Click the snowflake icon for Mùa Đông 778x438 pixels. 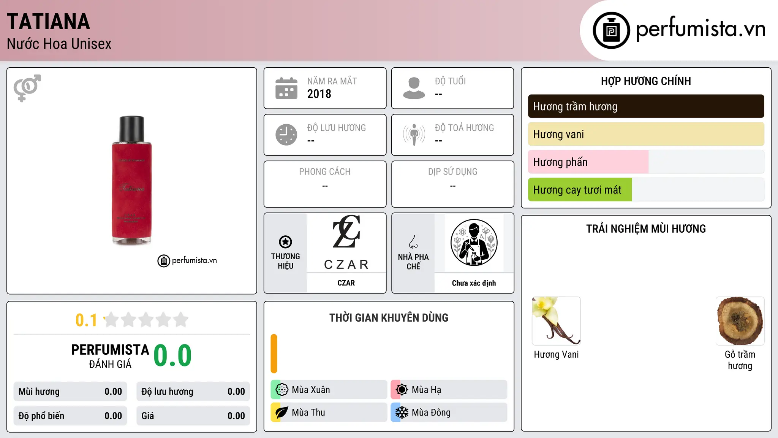pos(402,413)
